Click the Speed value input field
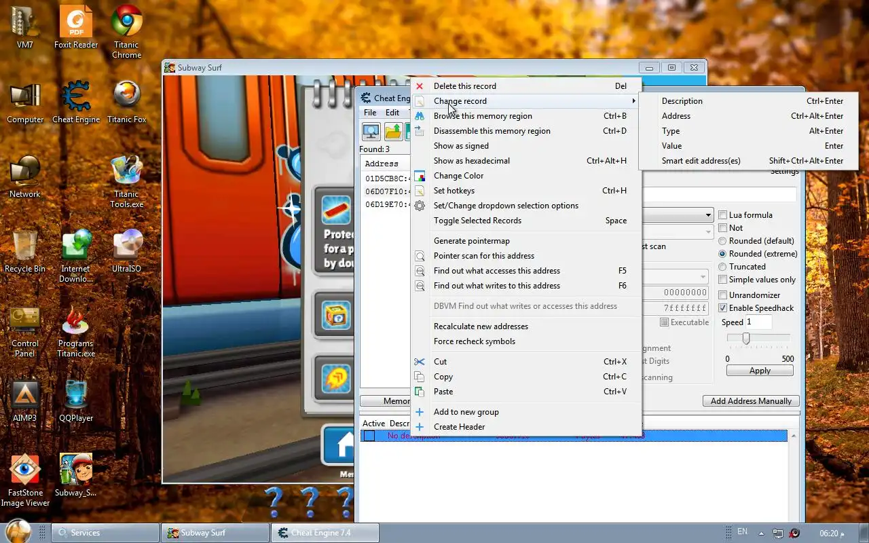Image resolution: width=869 pixels, height=543 pixels. (759, 322)
